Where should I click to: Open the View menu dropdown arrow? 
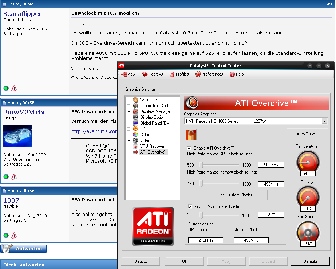point(139,74)
